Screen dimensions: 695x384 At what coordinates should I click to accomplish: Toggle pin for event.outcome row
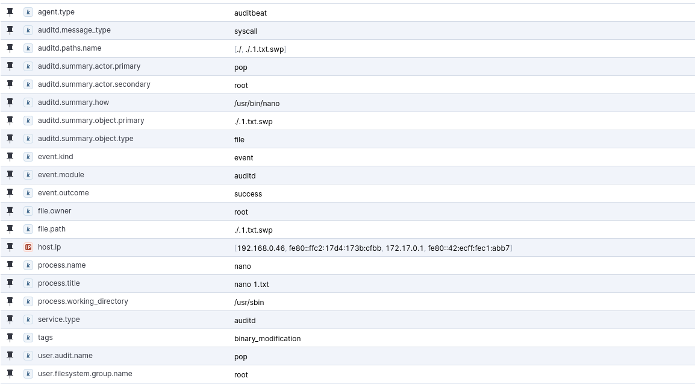tap(10, 193)
